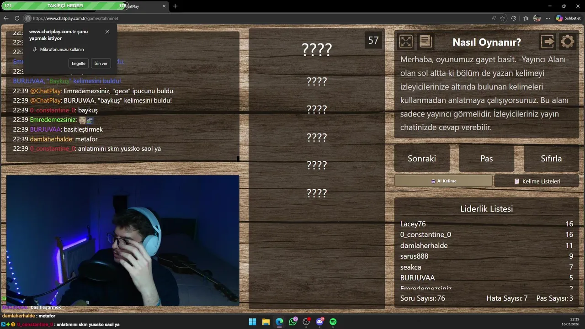Open Spotify from taskbar

pos(333,322)
